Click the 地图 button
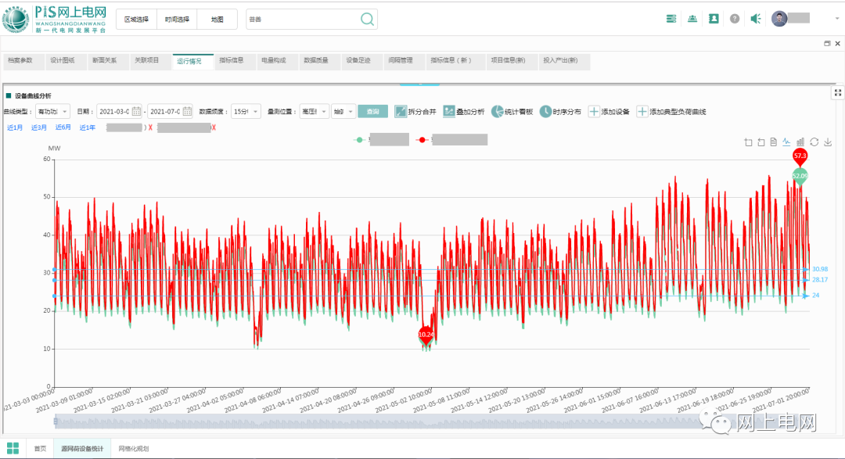 coord(218,20)
